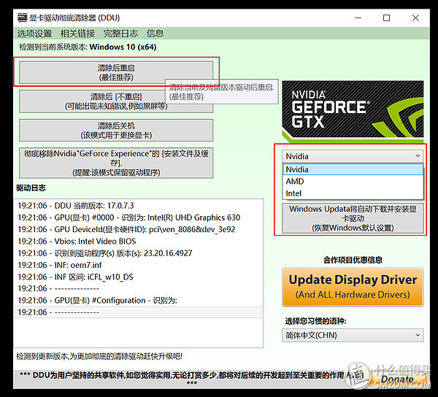Select log line with version 23.20.16.4927
Viewport: 438px width, 397px height.
tap(139, 253)
